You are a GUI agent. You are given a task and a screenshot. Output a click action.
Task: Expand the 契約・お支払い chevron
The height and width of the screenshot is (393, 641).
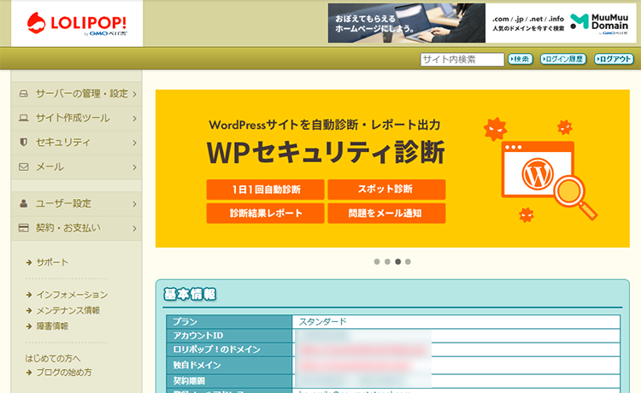point(134,228)
